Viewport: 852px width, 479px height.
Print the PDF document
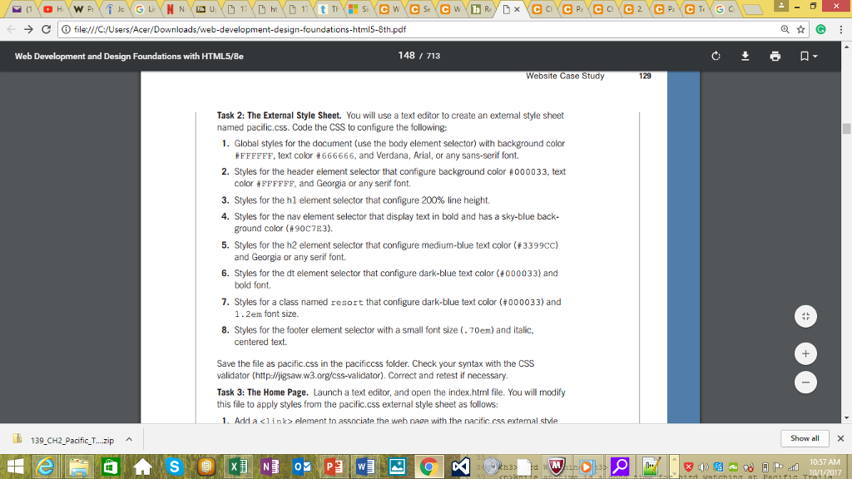(775, 56)
